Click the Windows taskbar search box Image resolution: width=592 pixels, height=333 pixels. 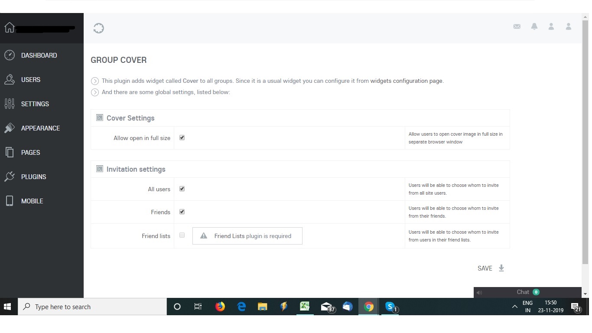(x=92, y=307)
